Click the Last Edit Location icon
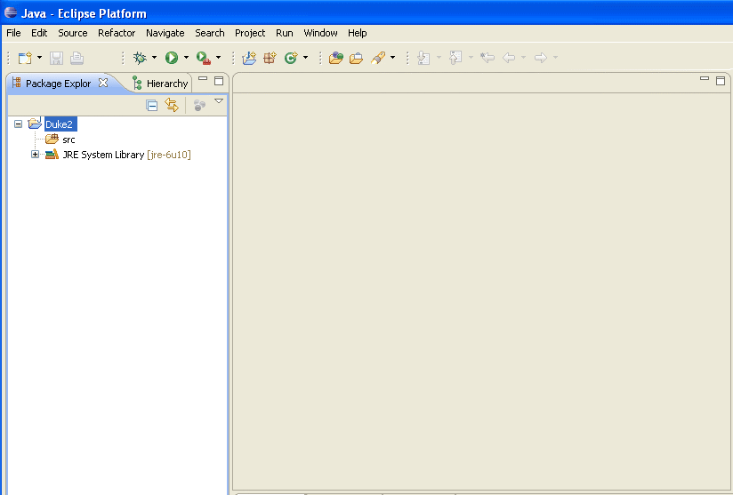The height and width of the screenshot is (495, 733). point(487,58)
